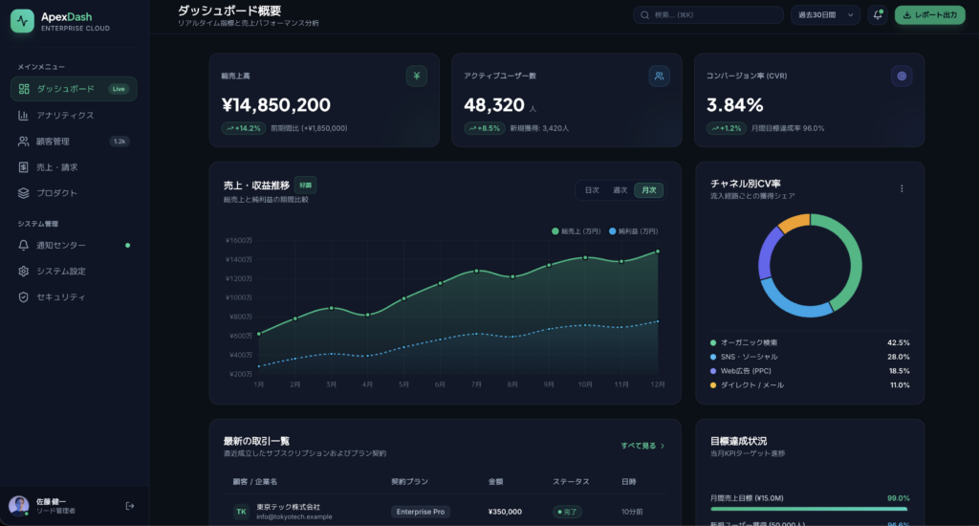Select オーガニック検索 legend row
The width and height of the screenshot is (979, 526).
[x=810, y=342]
